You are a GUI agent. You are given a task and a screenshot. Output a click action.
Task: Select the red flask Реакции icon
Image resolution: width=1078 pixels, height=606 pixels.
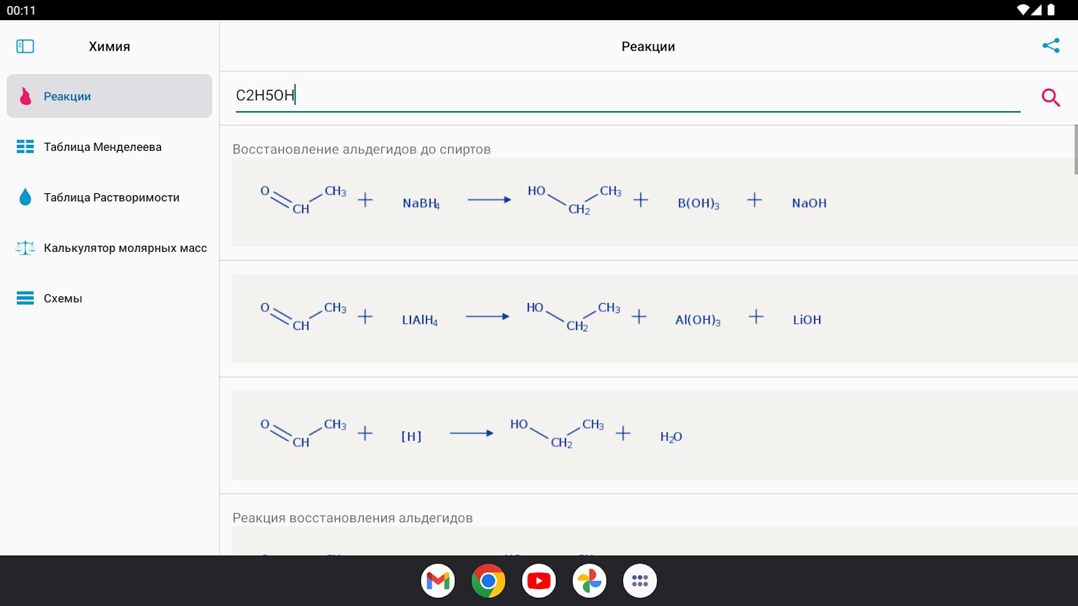pyautogui.click(x=26, y=96)
